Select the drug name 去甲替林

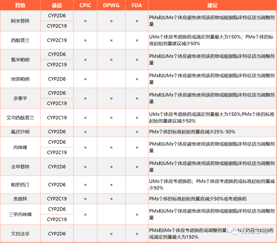(x=20, y=167)
